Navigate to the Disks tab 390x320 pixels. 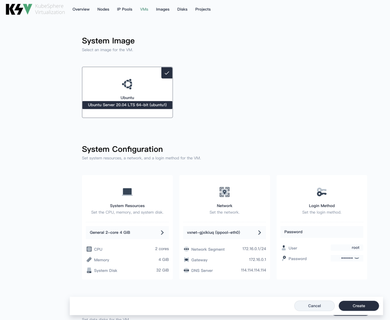(182, 9)
